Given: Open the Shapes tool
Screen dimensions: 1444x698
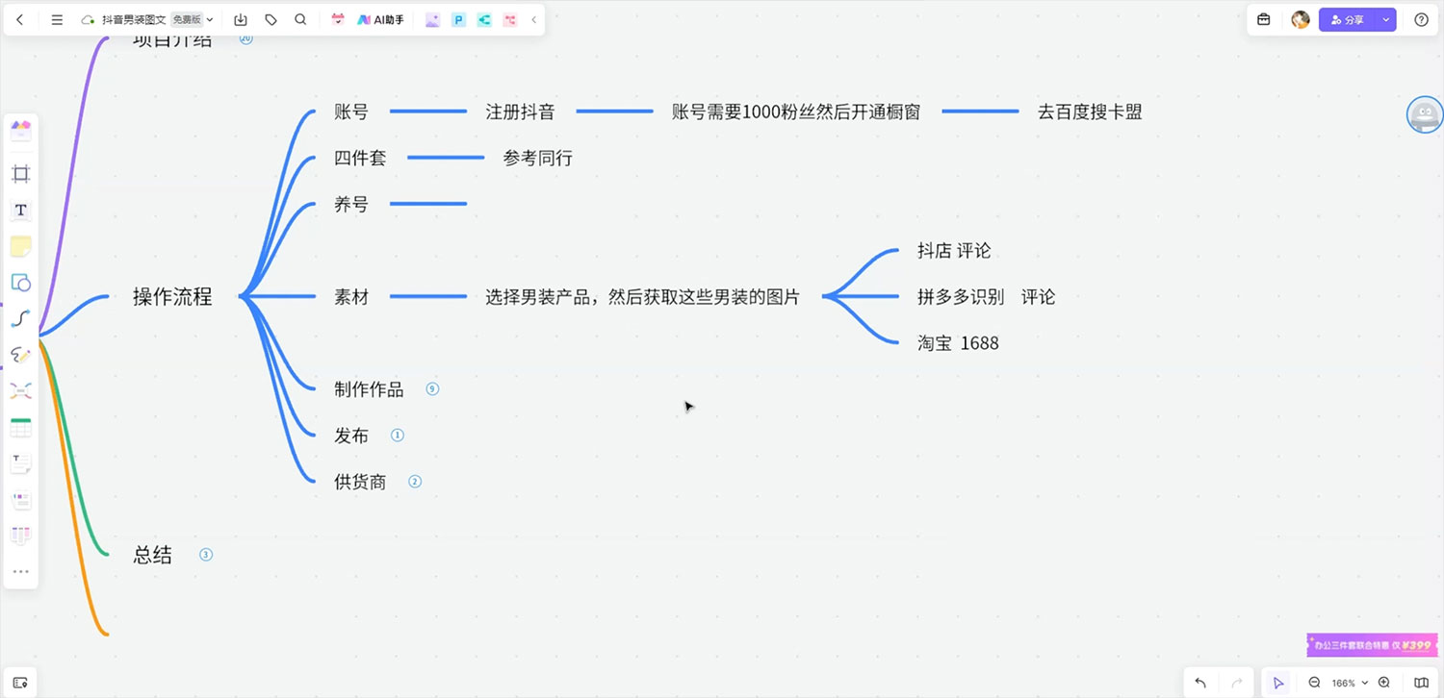Looking at the screenshot, I should pyautogui.click(x=21, y=283).
